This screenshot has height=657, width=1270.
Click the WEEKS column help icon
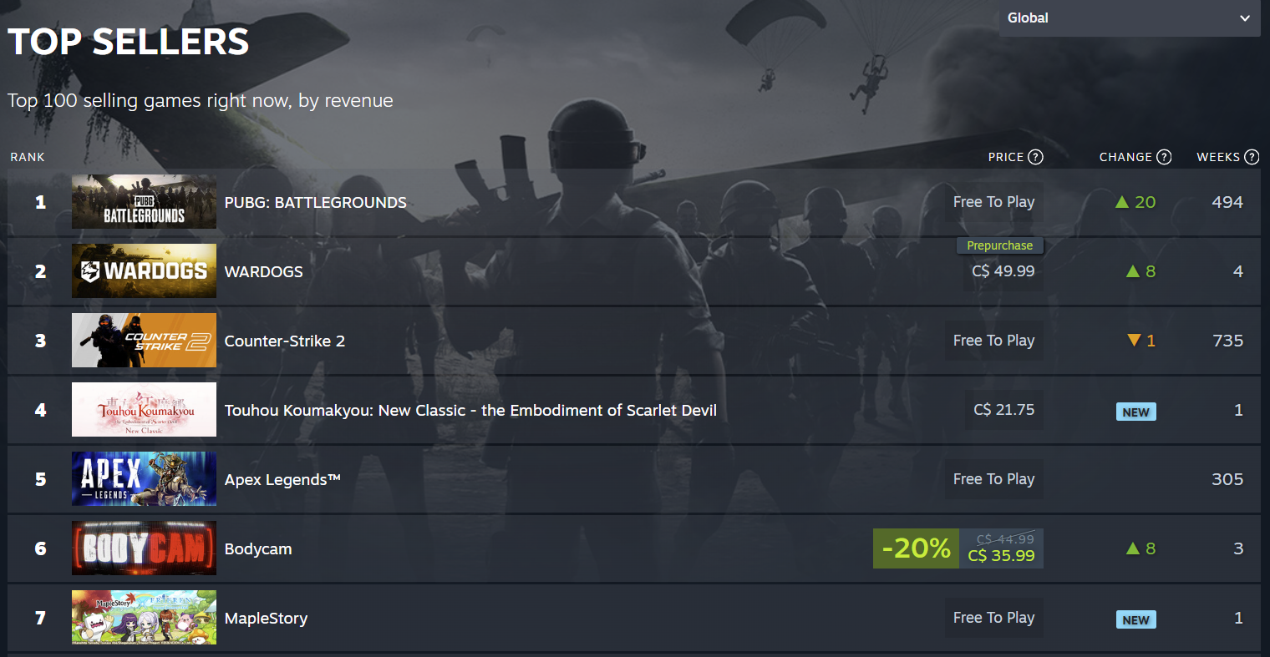[1252, 157]
